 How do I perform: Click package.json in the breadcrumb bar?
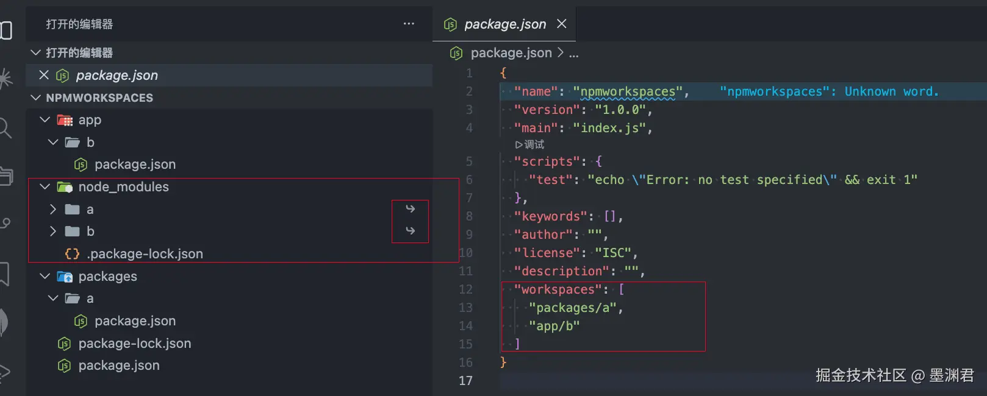(511, 53)
